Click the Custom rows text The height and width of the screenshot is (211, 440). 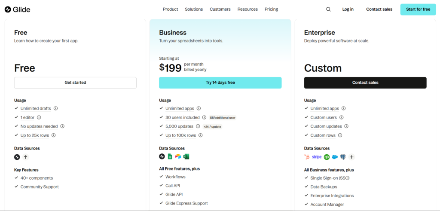pos(323,135)
